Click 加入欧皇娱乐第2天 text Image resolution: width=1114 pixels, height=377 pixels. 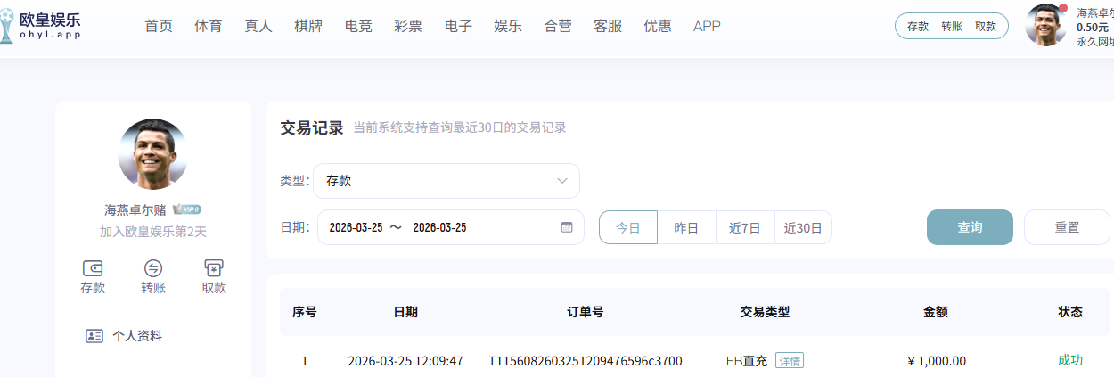coord(153,232)
